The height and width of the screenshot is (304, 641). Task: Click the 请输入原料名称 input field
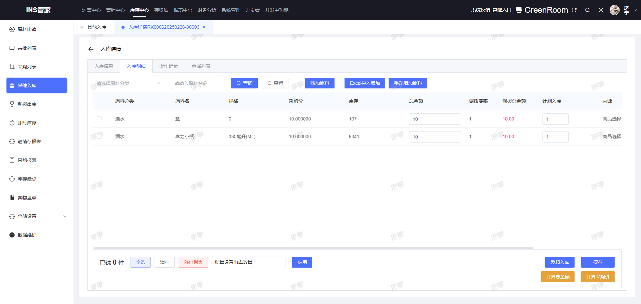pos(198,83)
